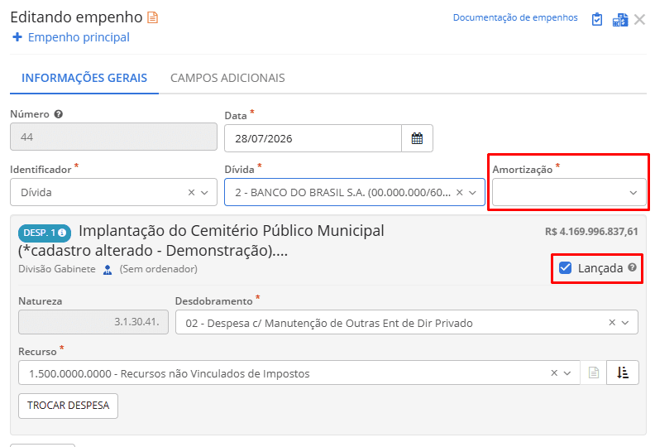Expand the Identificador dropdown arrow
The image size is (655, 447).
[x=205, y=193]
